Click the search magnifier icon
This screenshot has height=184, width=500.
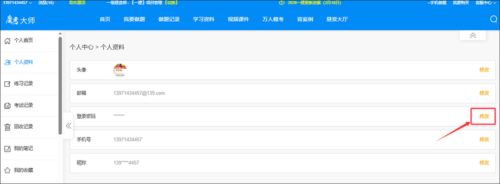tap(494, 19)
